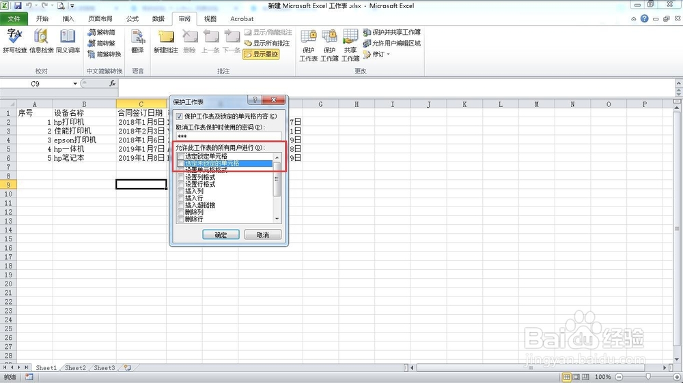Check 选定未锁定的单元格 checkbox
Screen dimensions: 683x383
[180, 164]
